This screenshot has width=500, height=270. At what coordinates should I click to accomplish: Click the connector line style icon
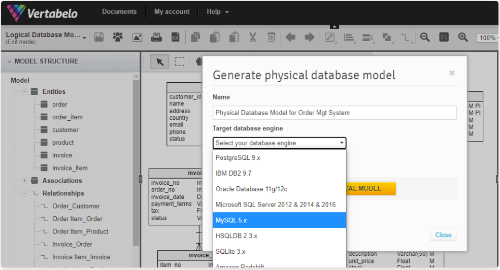pos(406,38)
